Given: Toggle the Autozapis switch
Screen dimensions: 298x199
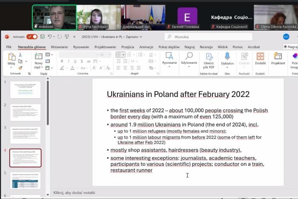Looking at the screenshot, I should (x=32, y=37).
